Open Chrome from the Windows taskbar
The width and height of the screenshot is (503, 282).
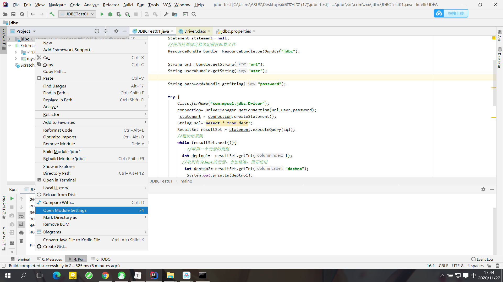[105, 275]
